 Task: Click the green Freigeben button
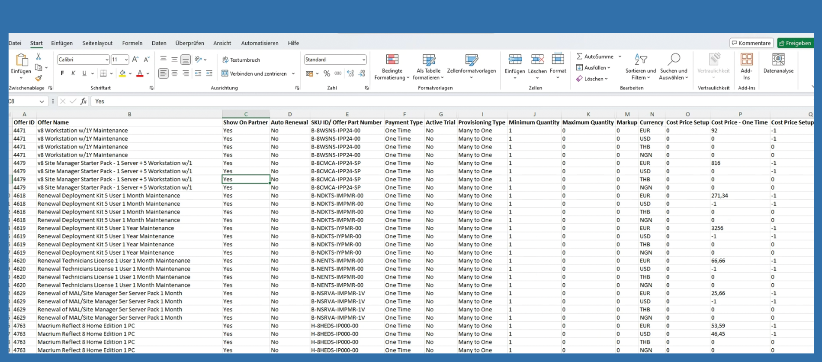(795, 43)
